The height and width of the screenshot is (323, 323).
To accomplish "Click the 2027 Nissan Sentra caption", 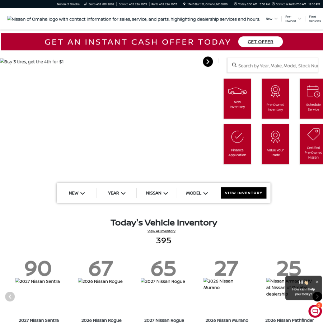I will pos(39,320).
